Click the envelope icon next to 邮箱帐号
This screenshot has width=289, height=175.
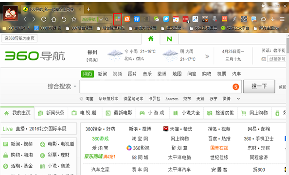(x=264, y=59)
